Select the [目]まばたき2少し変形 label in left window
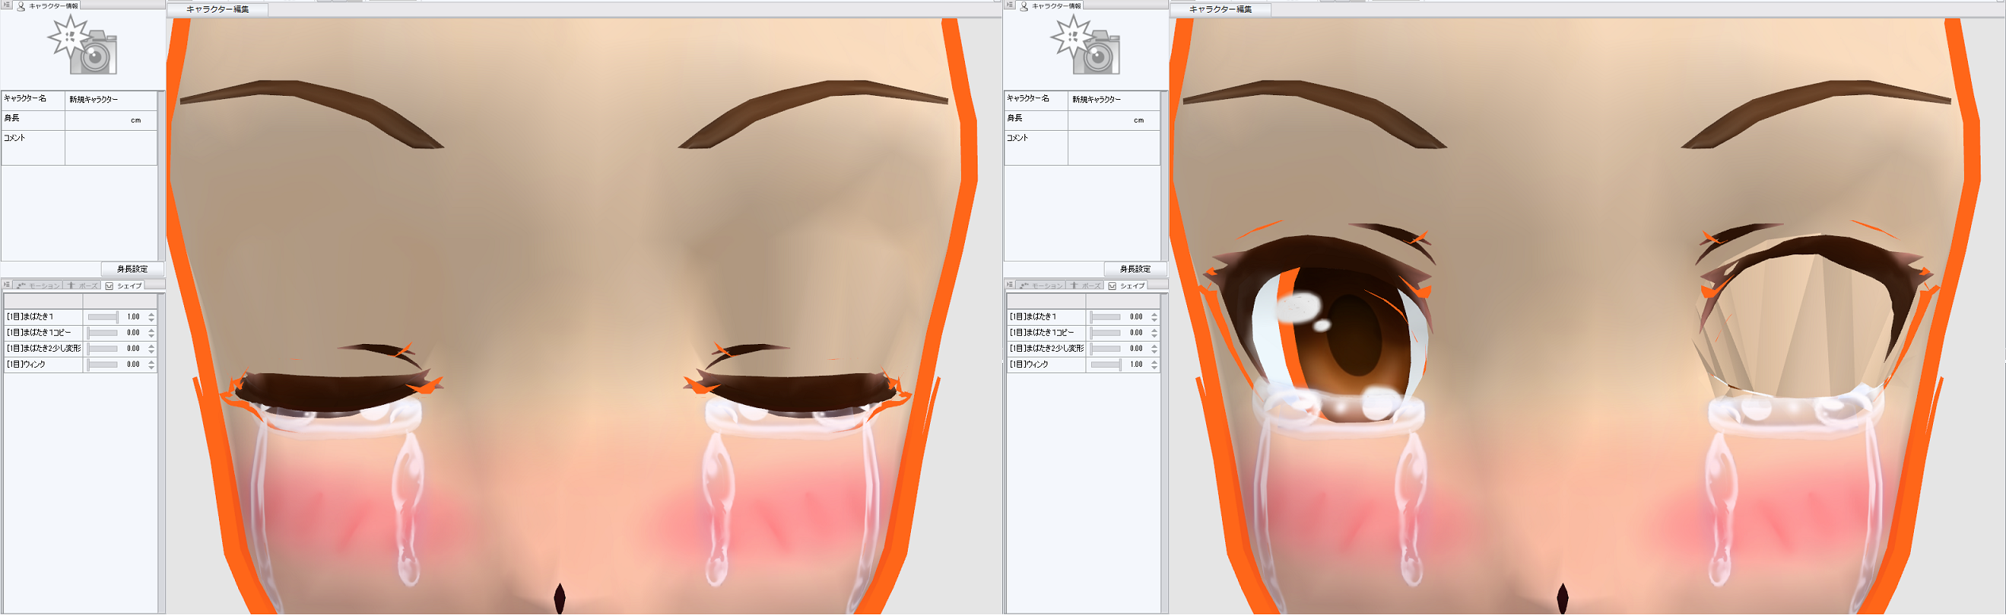The height and width of the screenshot is (615, 2006). (44, 349)
